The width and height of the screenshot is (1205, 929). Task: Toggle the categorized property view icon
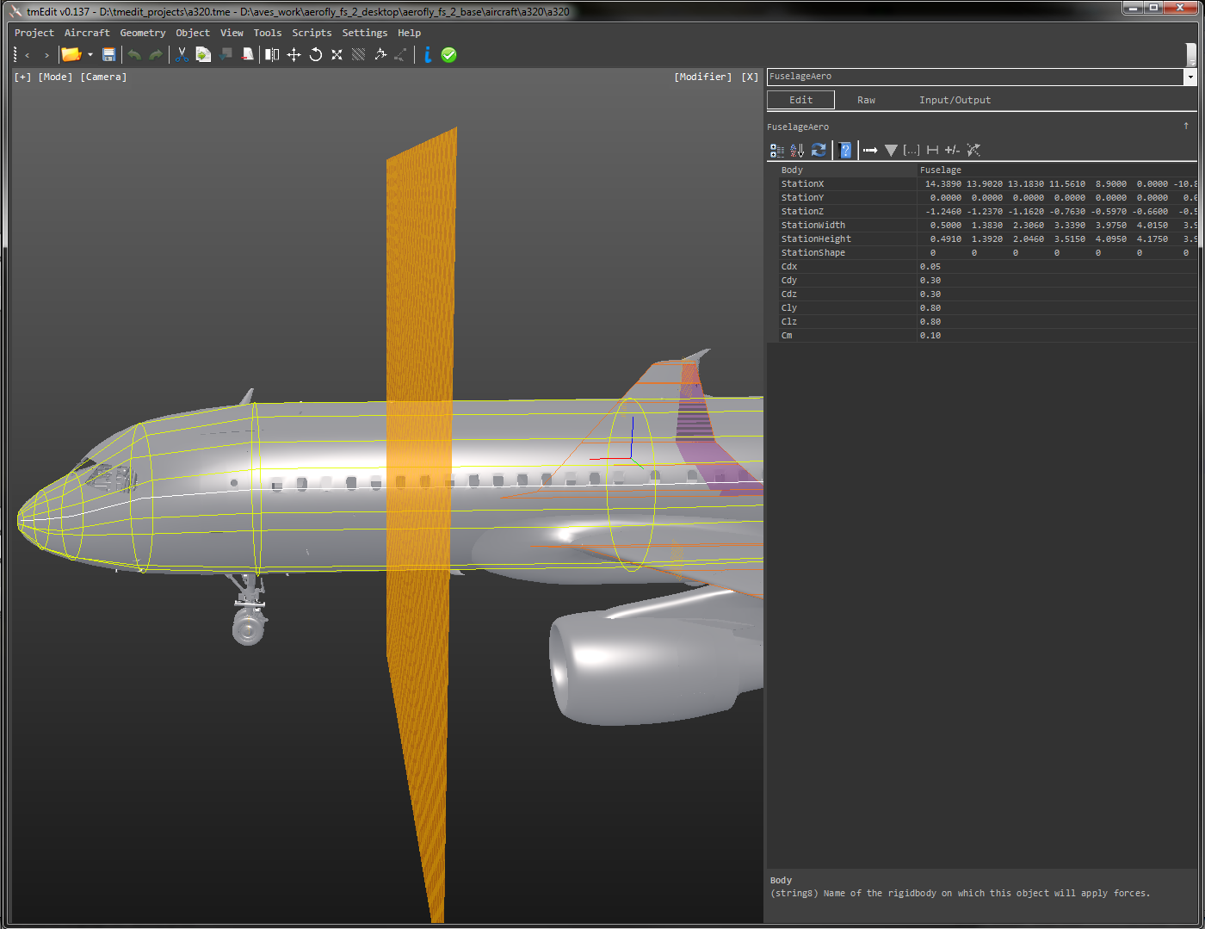click(x=776, y=151)
